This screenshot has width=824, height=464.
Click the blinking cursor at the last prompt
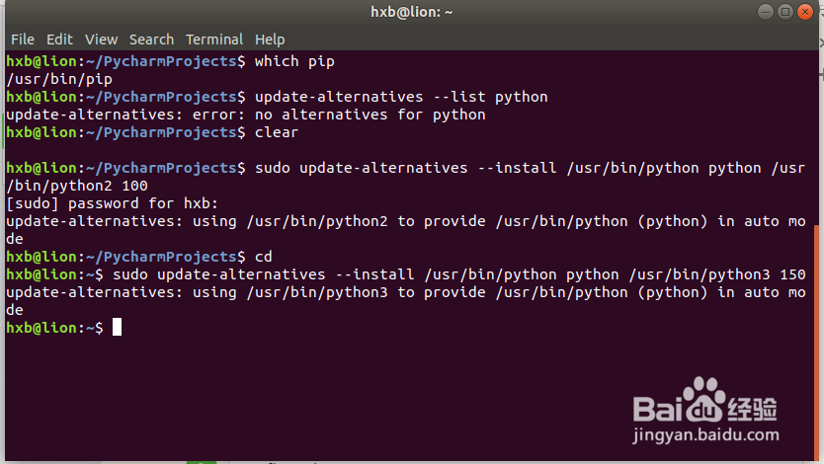117,327
